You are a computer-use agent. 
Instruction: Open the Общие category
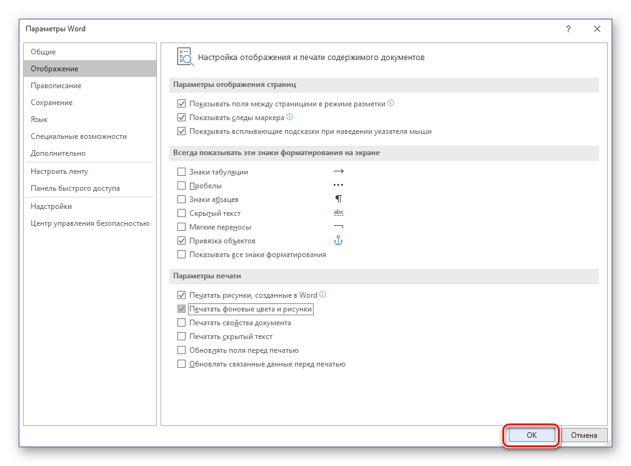(90, 52)
